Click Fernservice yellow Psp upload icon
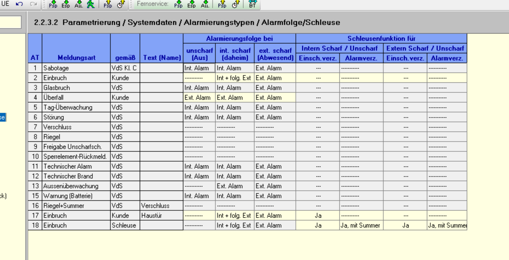Screen dimensions: 509x260 [x=222, y=4]
